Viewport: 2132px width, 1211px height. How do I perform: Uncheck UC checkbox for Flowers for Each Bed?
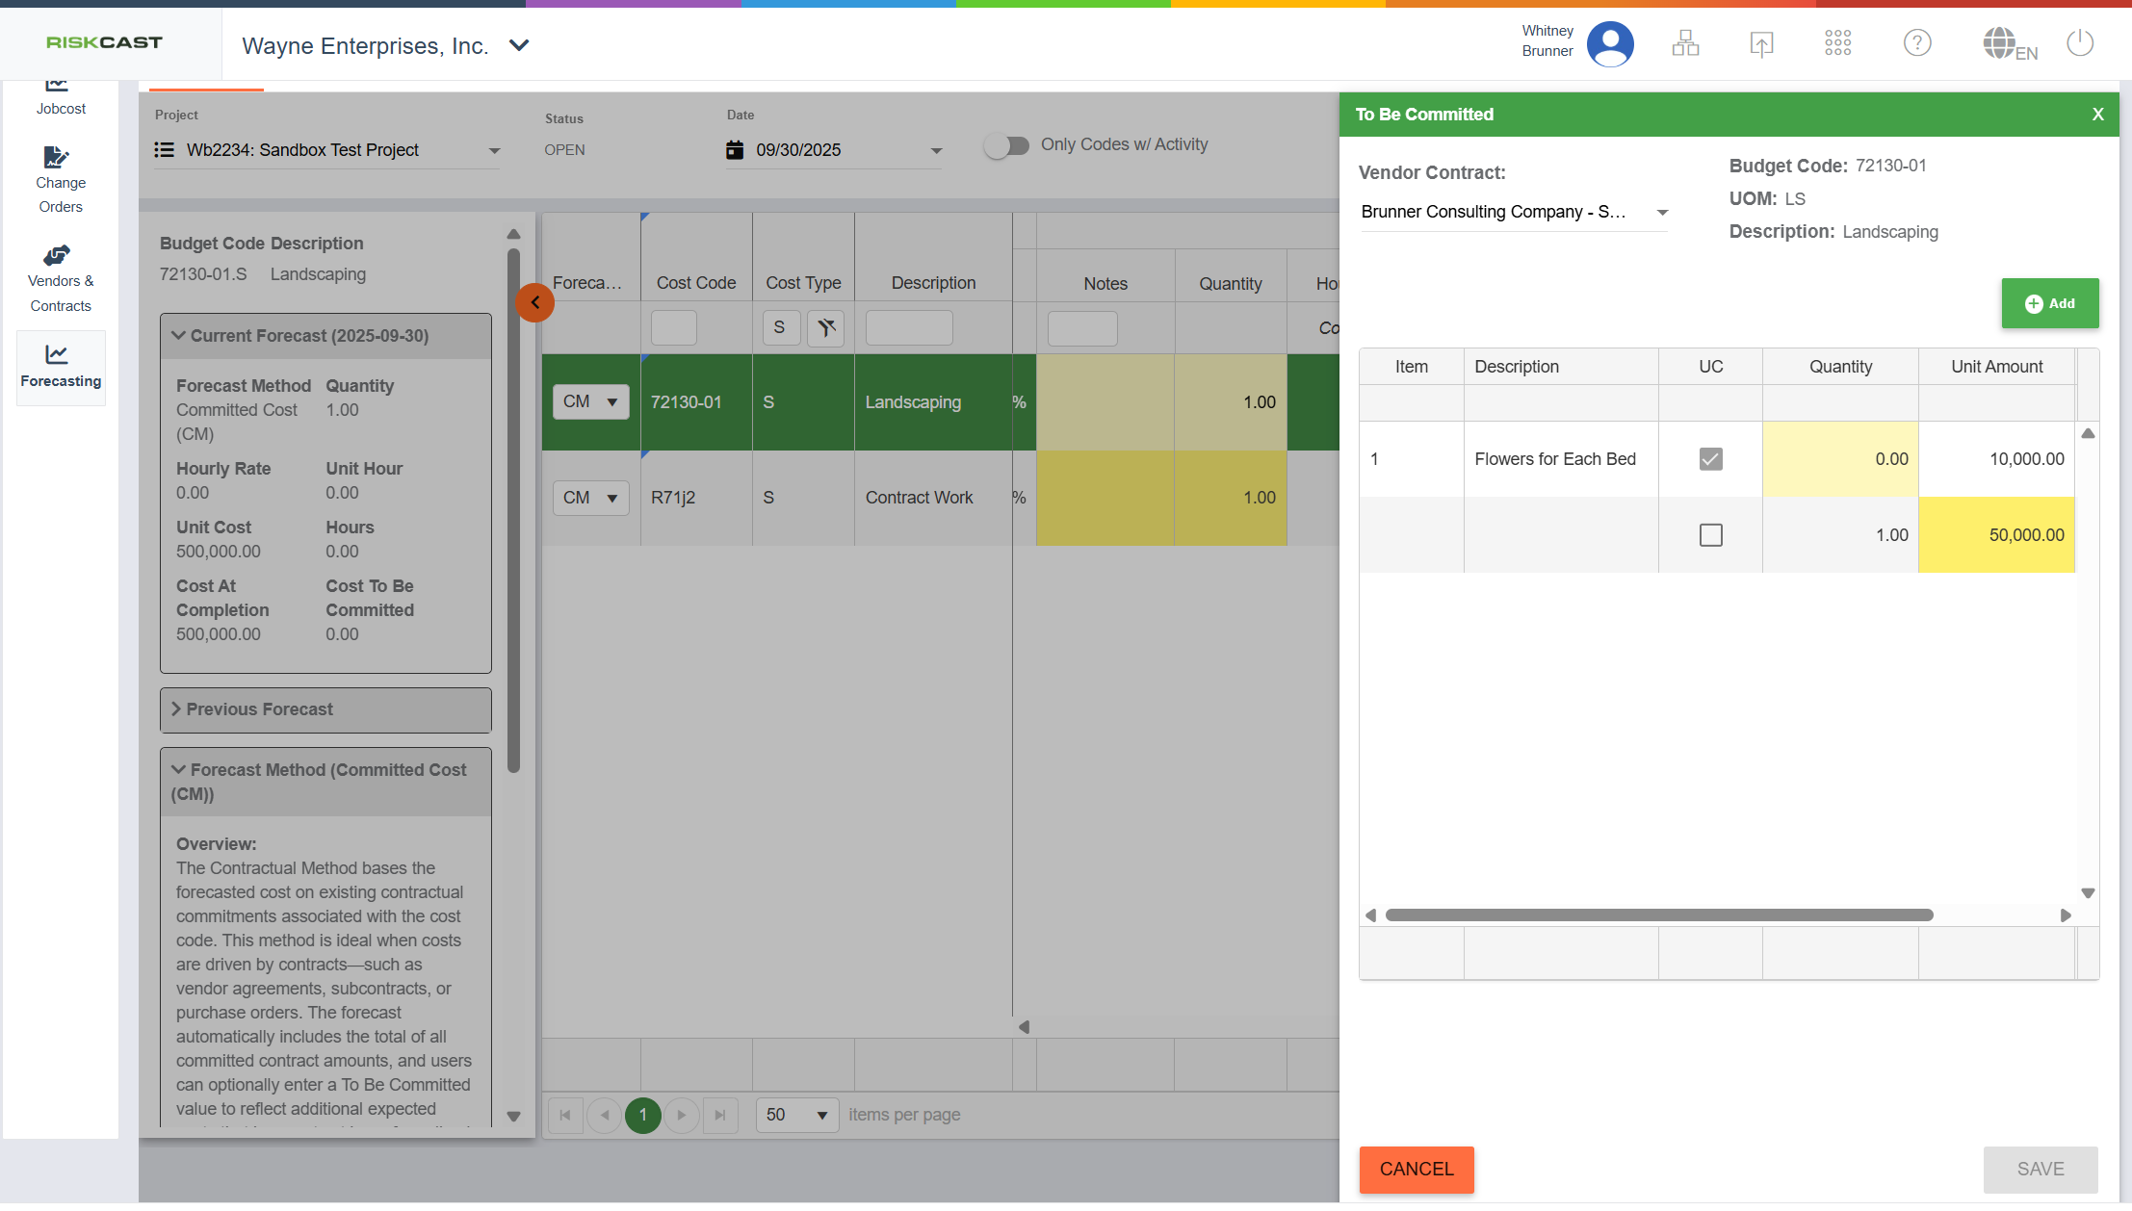(1710, 459)
